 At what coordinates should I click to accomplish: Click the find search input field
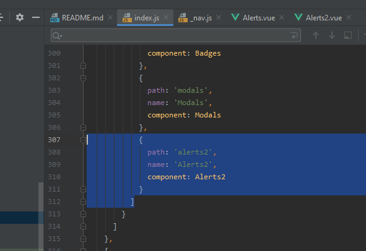point(175,35)
